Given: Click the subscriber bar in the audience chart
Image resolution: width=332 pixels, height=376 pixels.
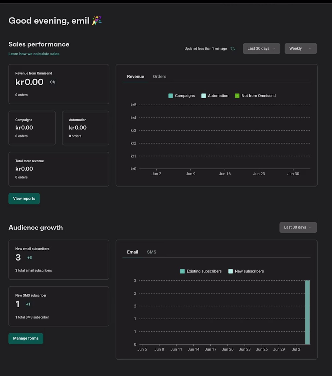Looking at the screenshot, I should coord(307,312).
